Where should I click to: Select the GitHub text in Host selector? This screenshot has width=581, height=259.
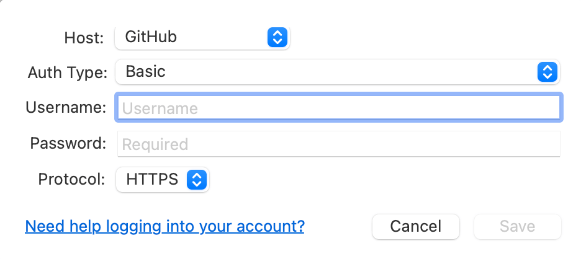[x=151, y=37]
